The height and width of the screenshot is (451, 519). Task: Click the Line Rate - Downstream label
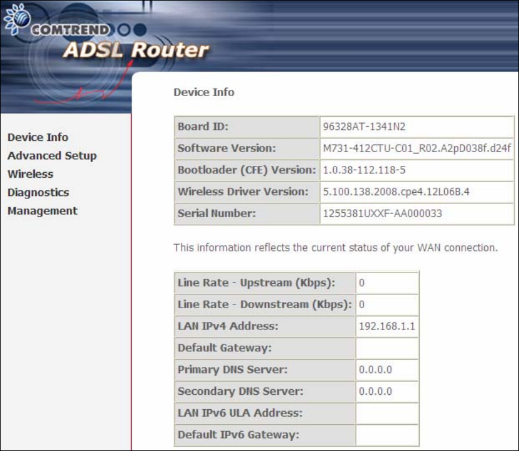pyautogui.click(x=264, y=305)
